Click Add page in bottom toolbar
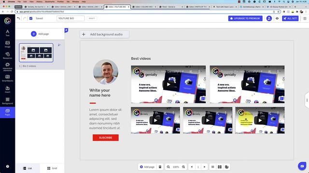The height and width of the screenshot is (173, 309). click(x=147, y=167)
